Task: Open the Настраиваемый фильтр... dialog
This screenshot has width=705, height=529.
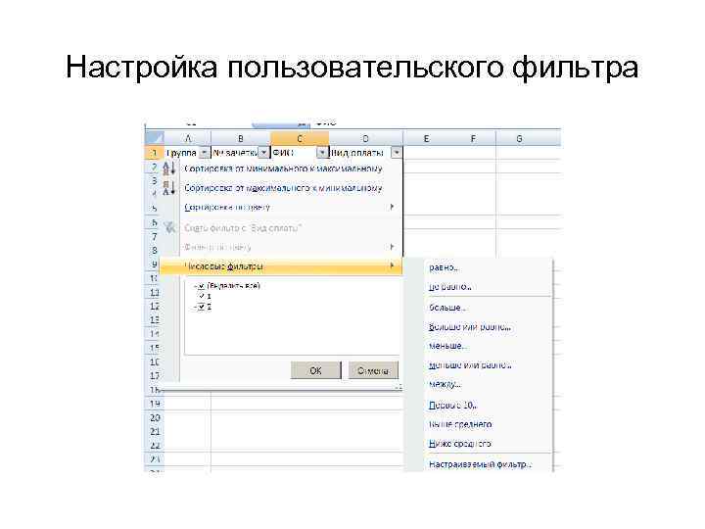Action: [x=480, y=464]
